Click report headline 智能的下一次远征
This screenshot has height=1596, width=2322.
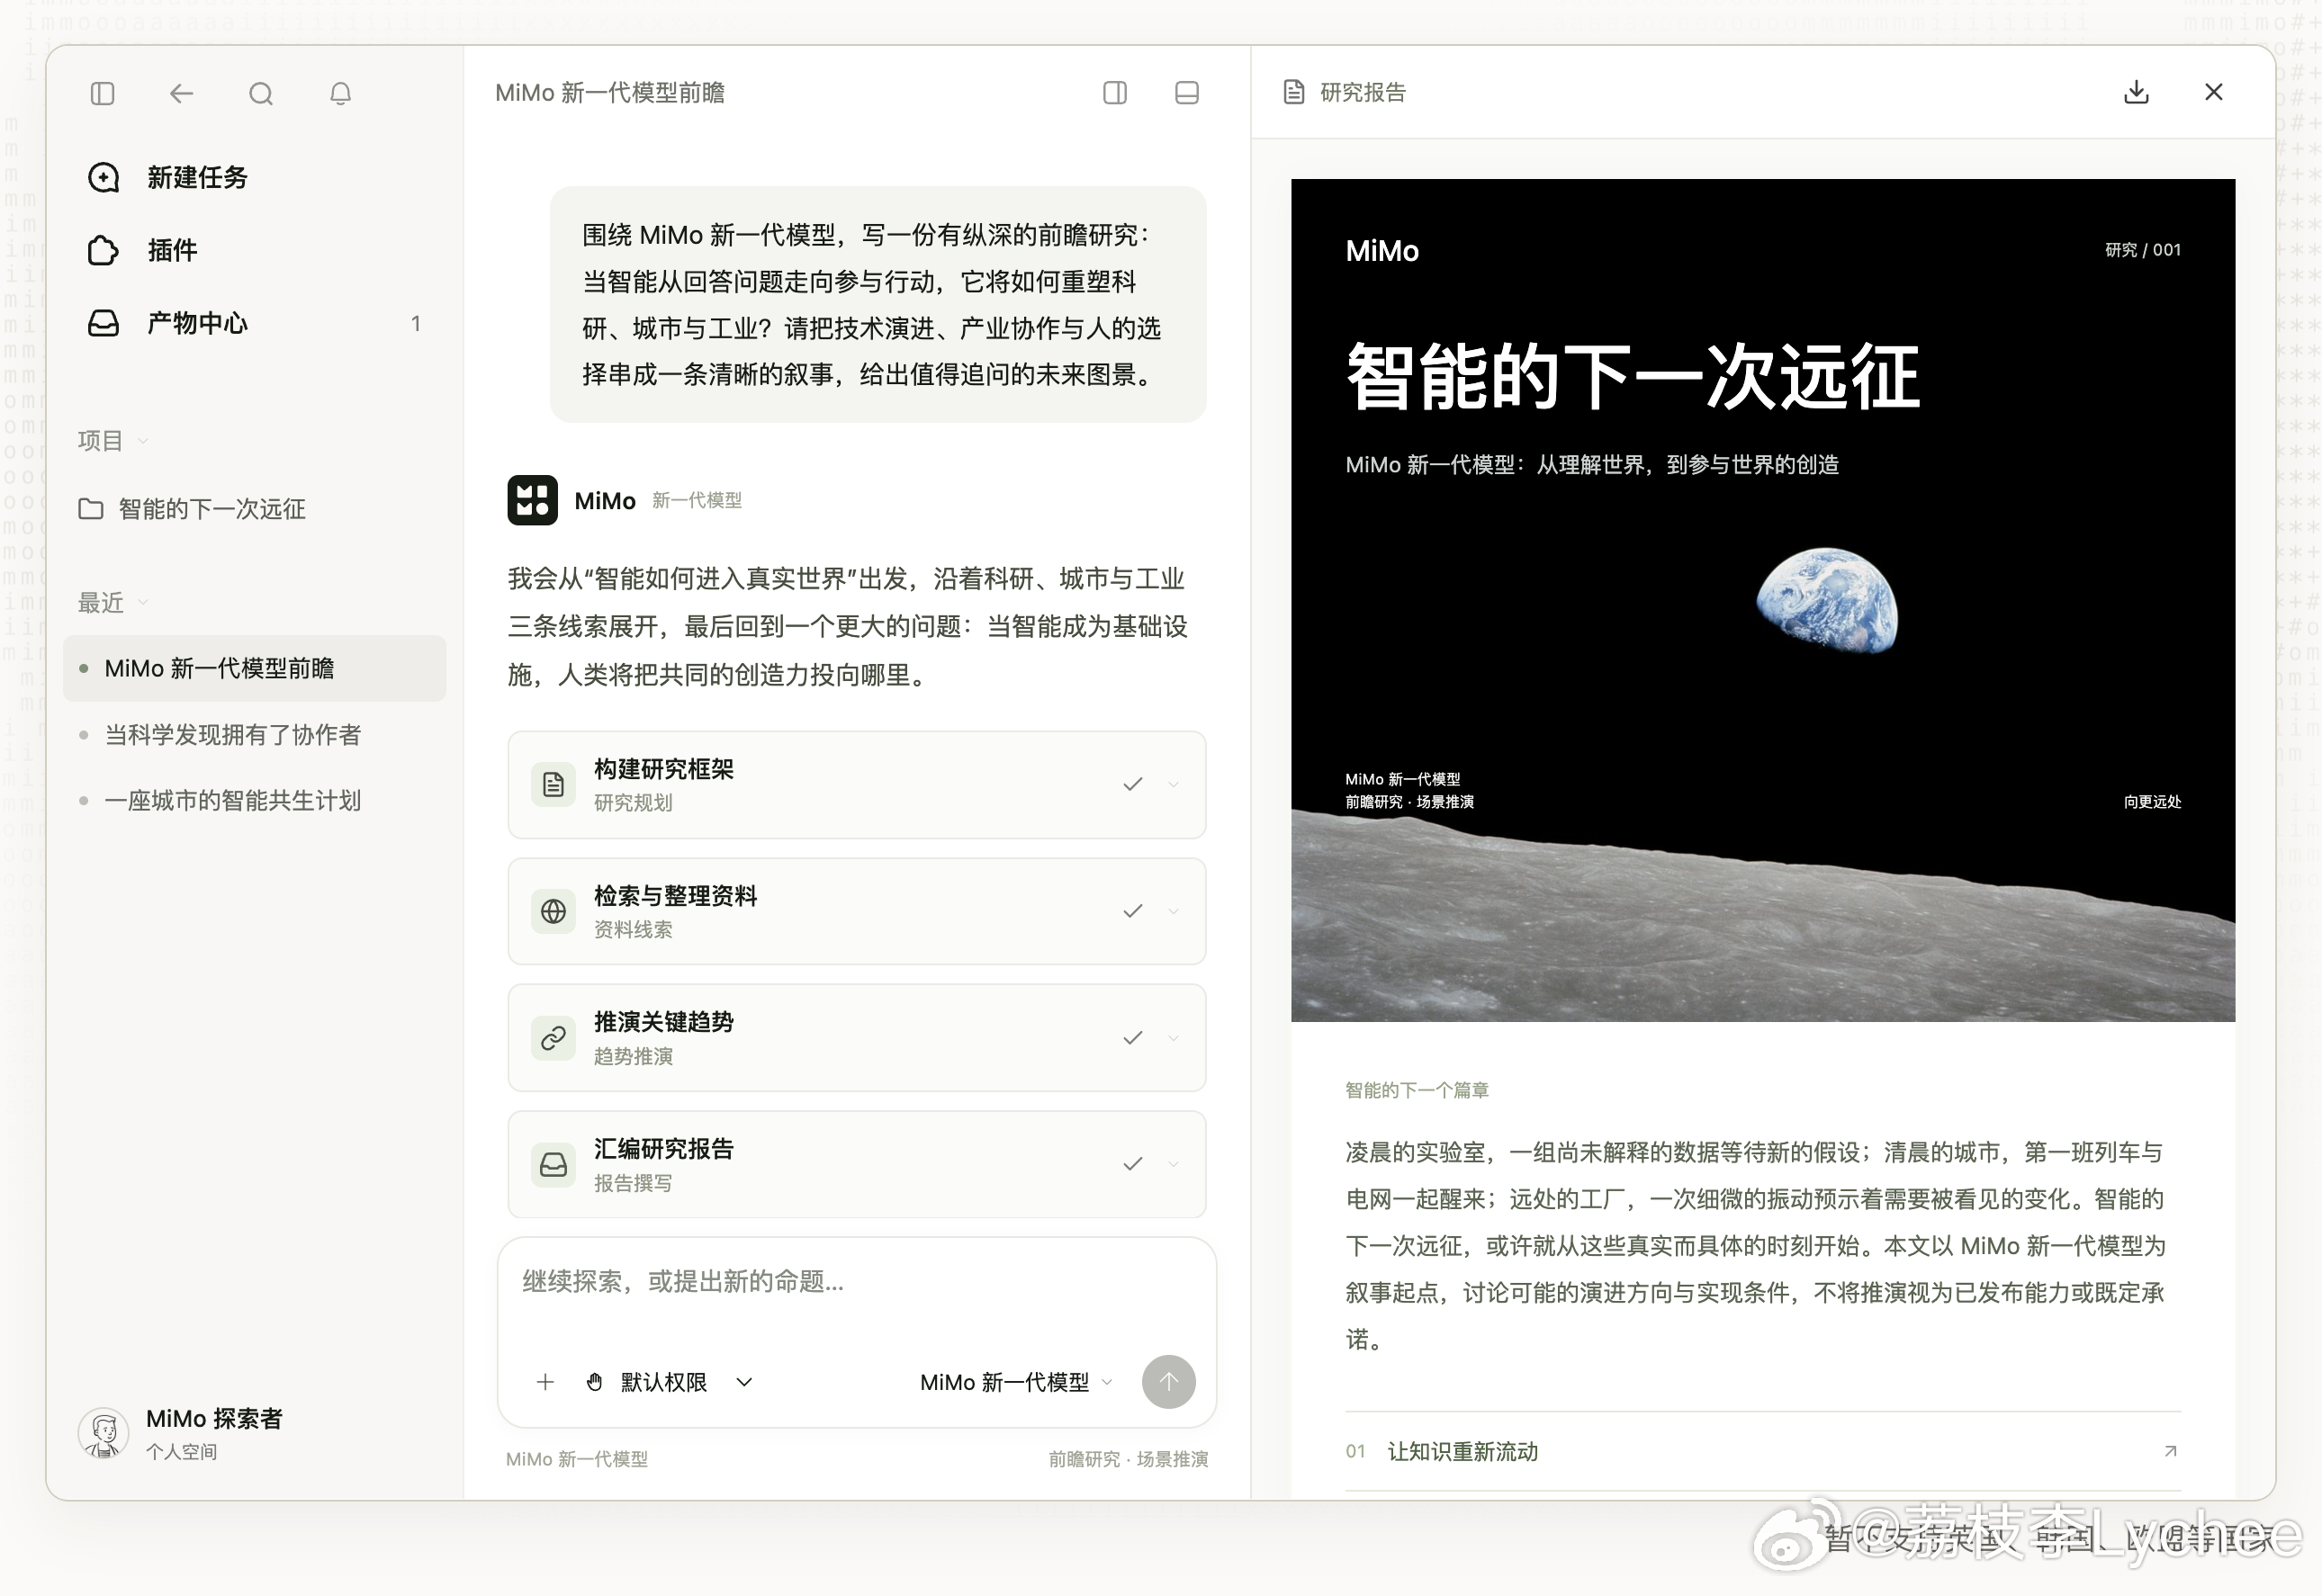pos(1632,376)
